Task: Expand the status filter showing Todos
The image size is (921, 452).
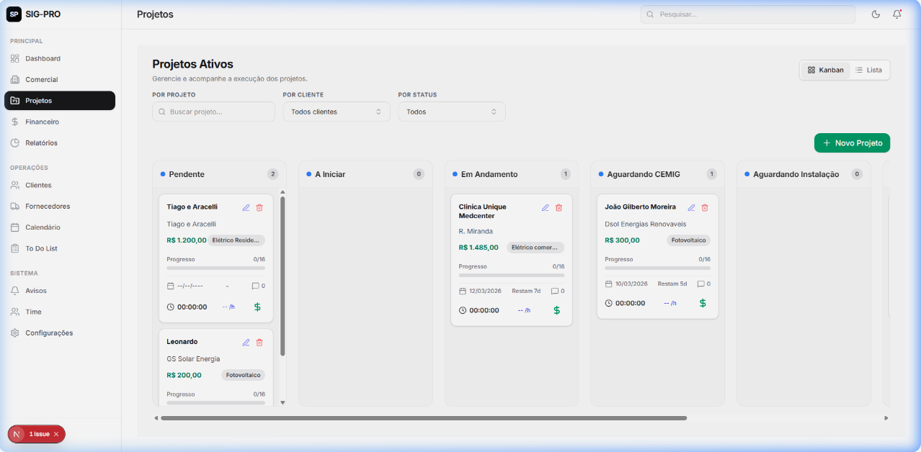Action: tap(451, 112)
